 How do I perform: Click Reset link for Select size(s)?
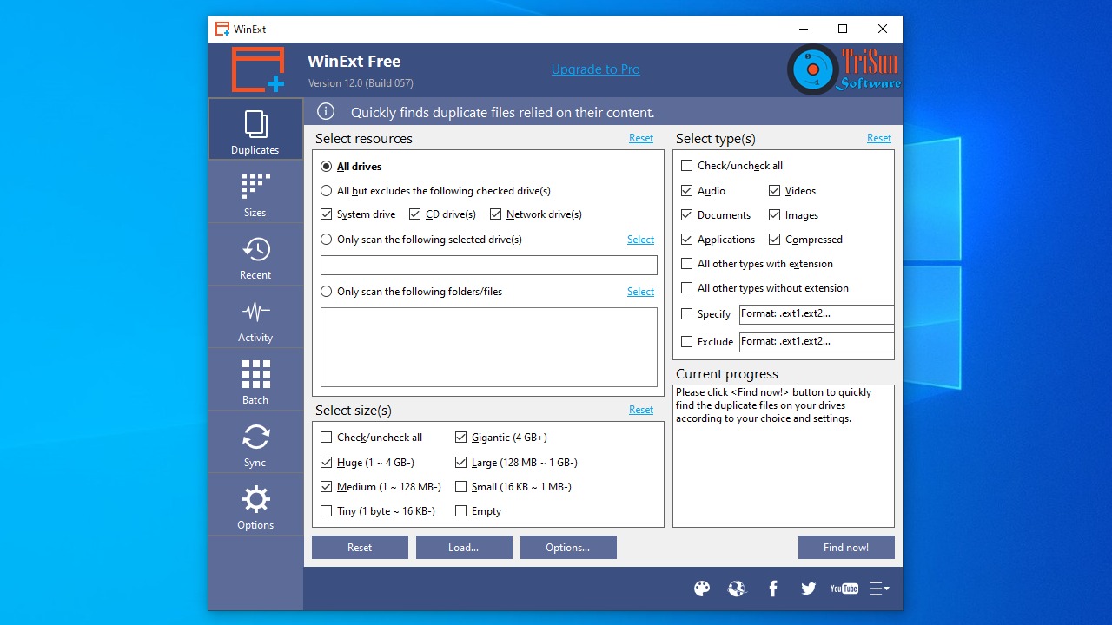[641, 410]
